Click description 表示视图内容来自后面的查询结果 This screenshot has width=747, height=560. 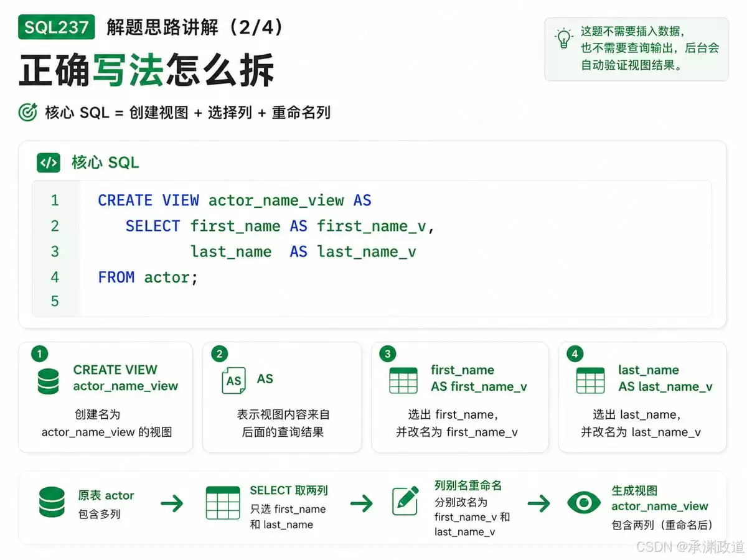[x=283, y=423]
